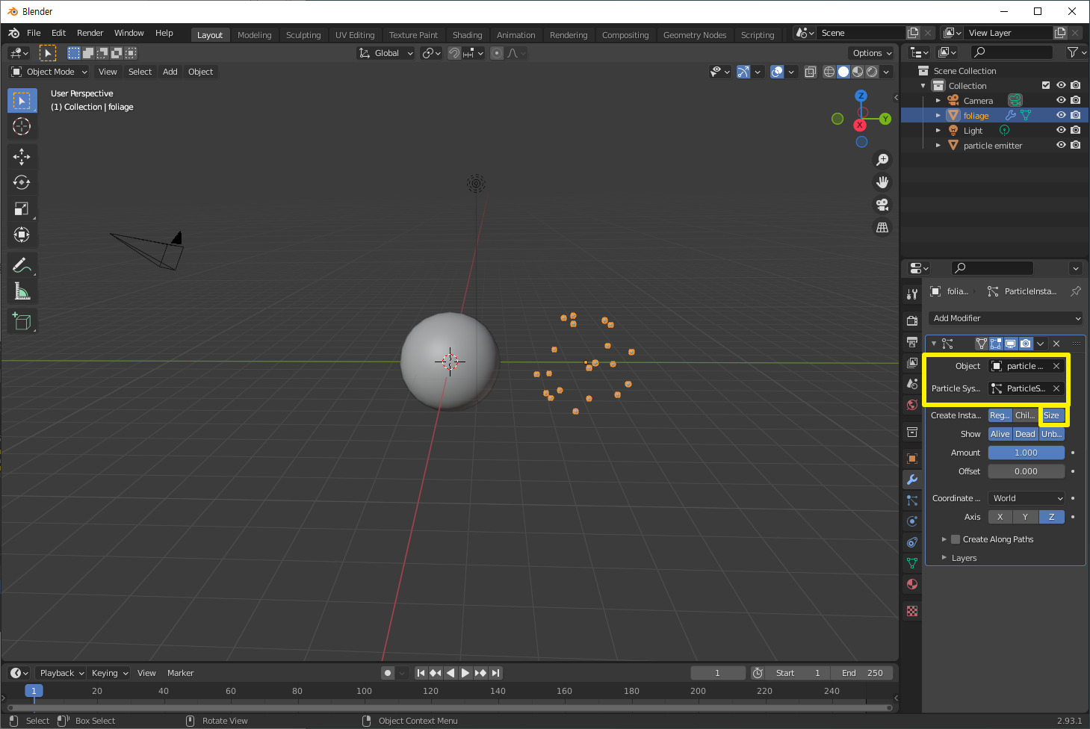Toggle camera view icon

click(882, 205)
